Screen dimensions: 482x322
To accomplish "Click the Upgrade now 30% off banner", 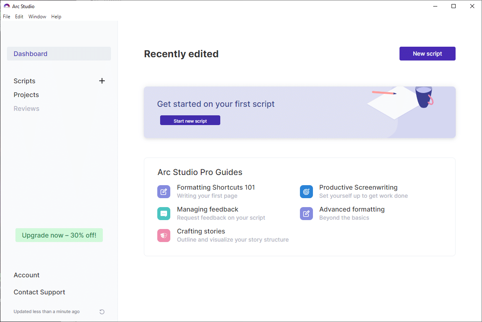I will click(x=59, y=235).
